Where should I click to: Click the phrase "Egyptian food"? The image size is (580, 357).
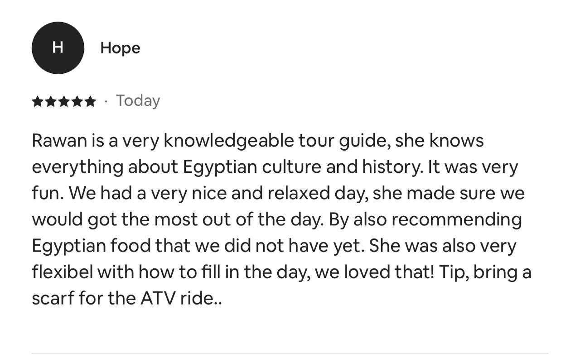91,246
